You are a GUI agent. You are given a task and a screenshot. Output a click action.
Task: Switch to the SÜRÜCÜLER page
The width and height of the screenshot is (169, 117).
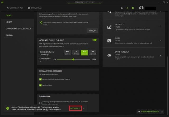[x=35, y=8]
